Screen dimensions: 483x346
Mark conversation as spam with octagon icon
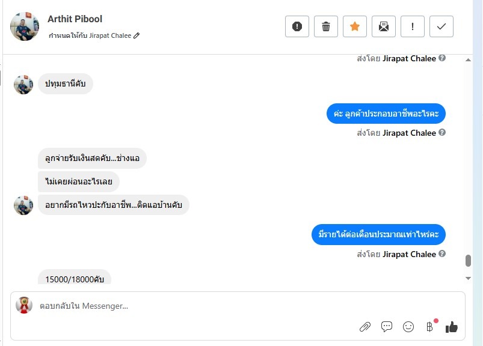click(297, 26)
